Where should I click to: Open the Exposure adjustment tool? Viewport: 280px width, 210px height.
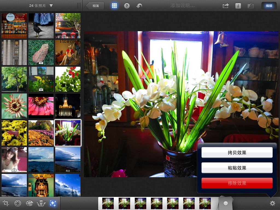(x=17, y=203)
